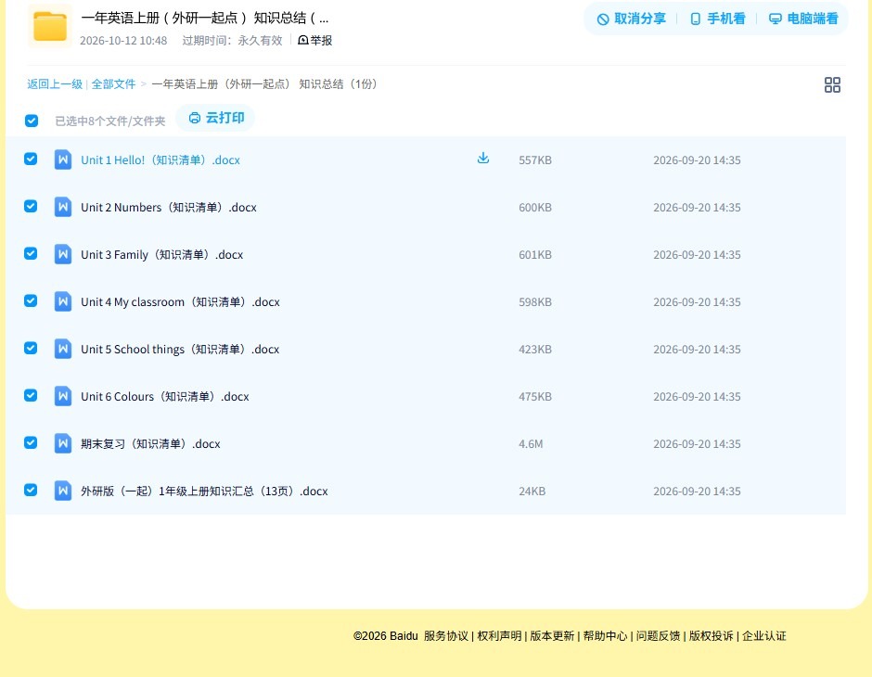Open 版本更新 footer link

click(x=552, y=636)
